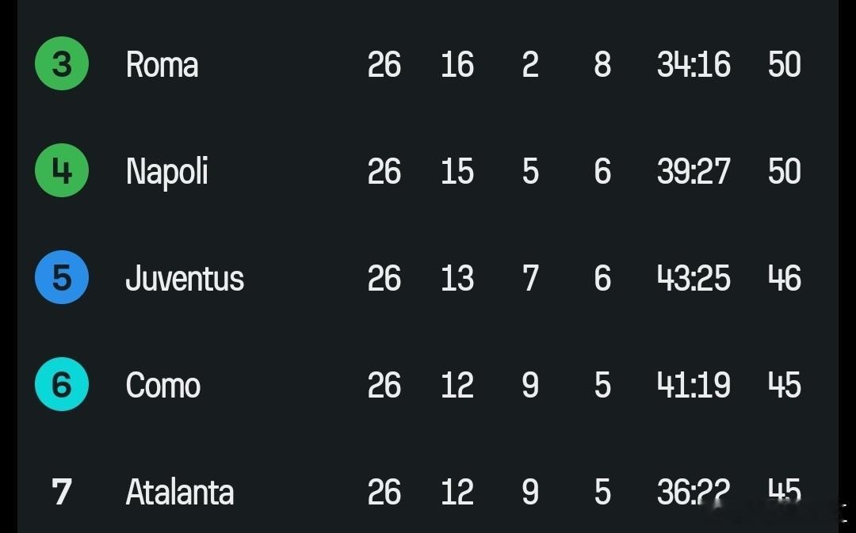Open the Atalanta team entry
This screenshot has height=533, width=856.
(x=180, y=493)
